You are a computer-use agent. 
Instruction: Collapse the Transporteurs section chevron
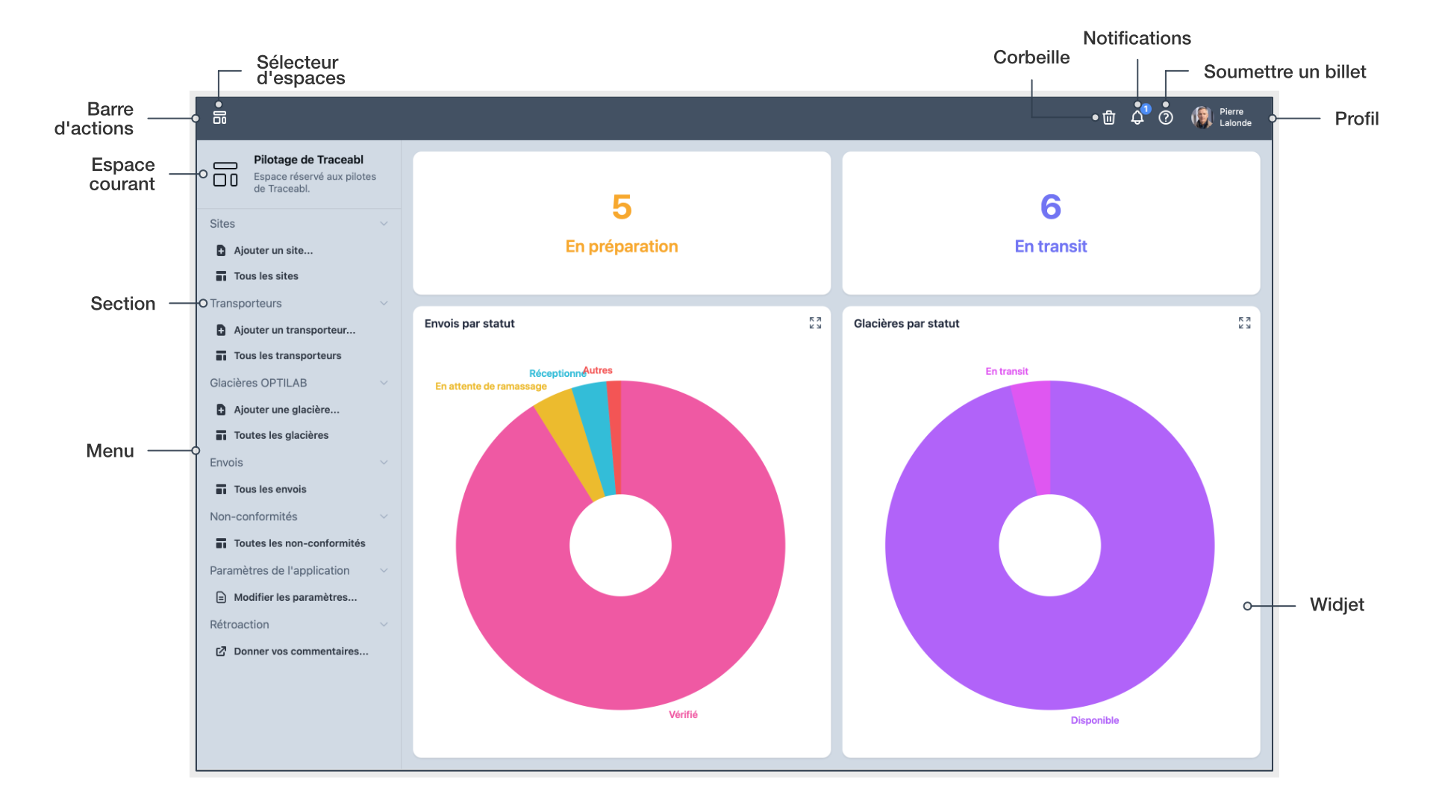tap(384, 303)
